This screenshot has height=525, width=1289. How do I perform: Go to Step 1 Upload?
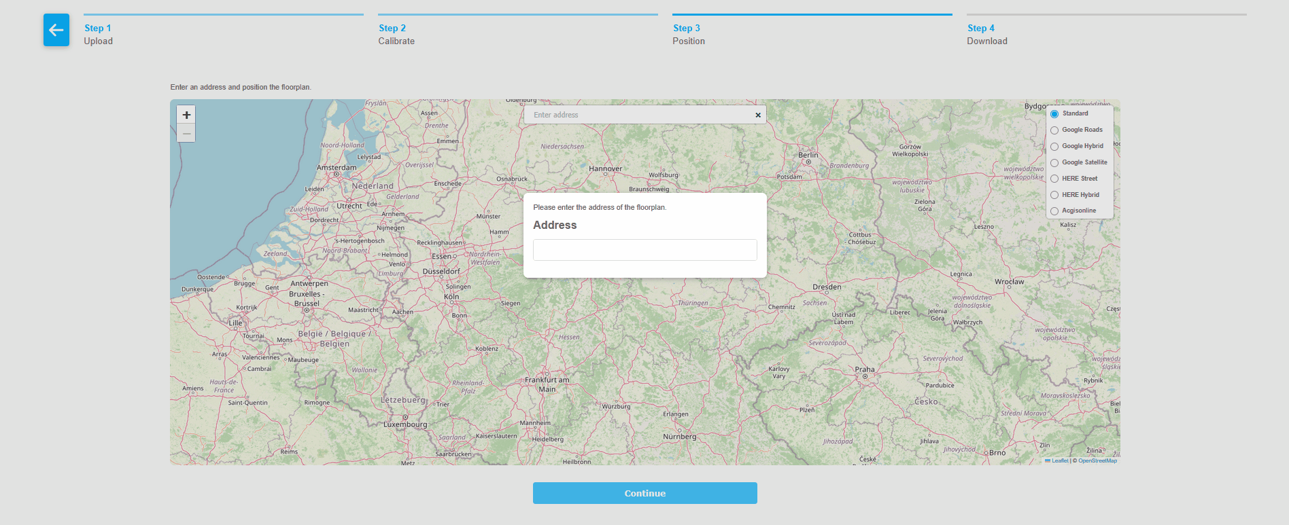[98, 34]
